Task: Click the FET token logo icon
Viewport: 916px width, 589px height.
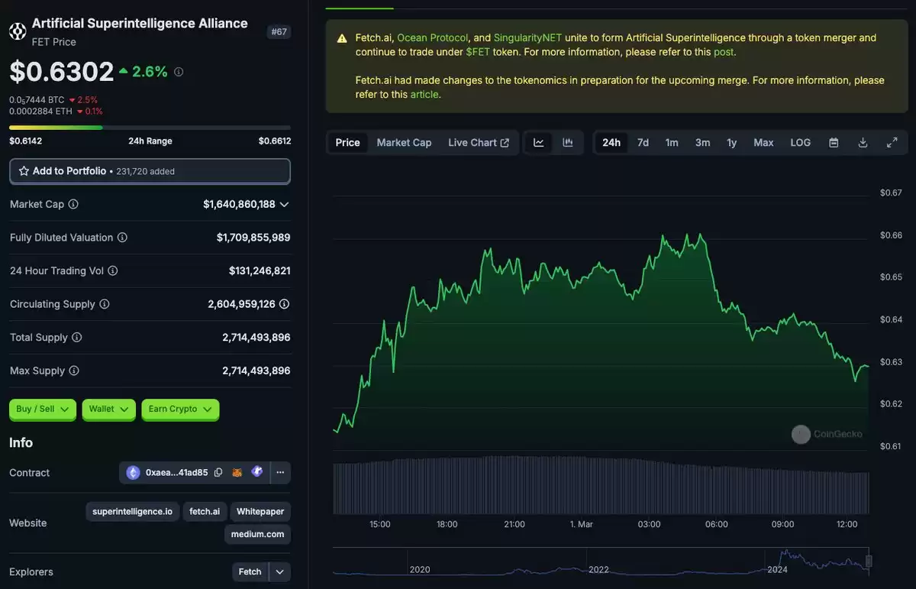Action: click(x=17, y=31)
